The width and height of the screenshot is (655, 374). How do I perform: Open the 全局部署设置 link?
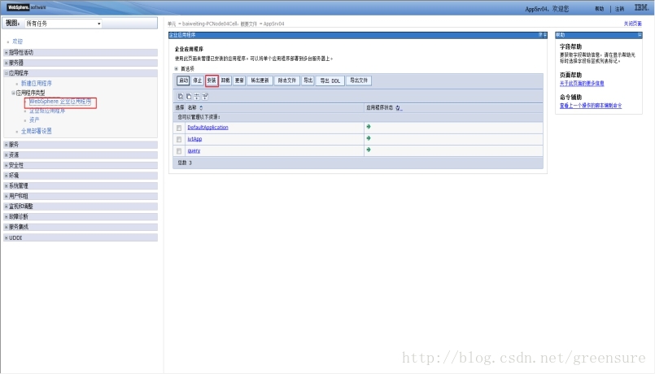[x=37, y=131]
